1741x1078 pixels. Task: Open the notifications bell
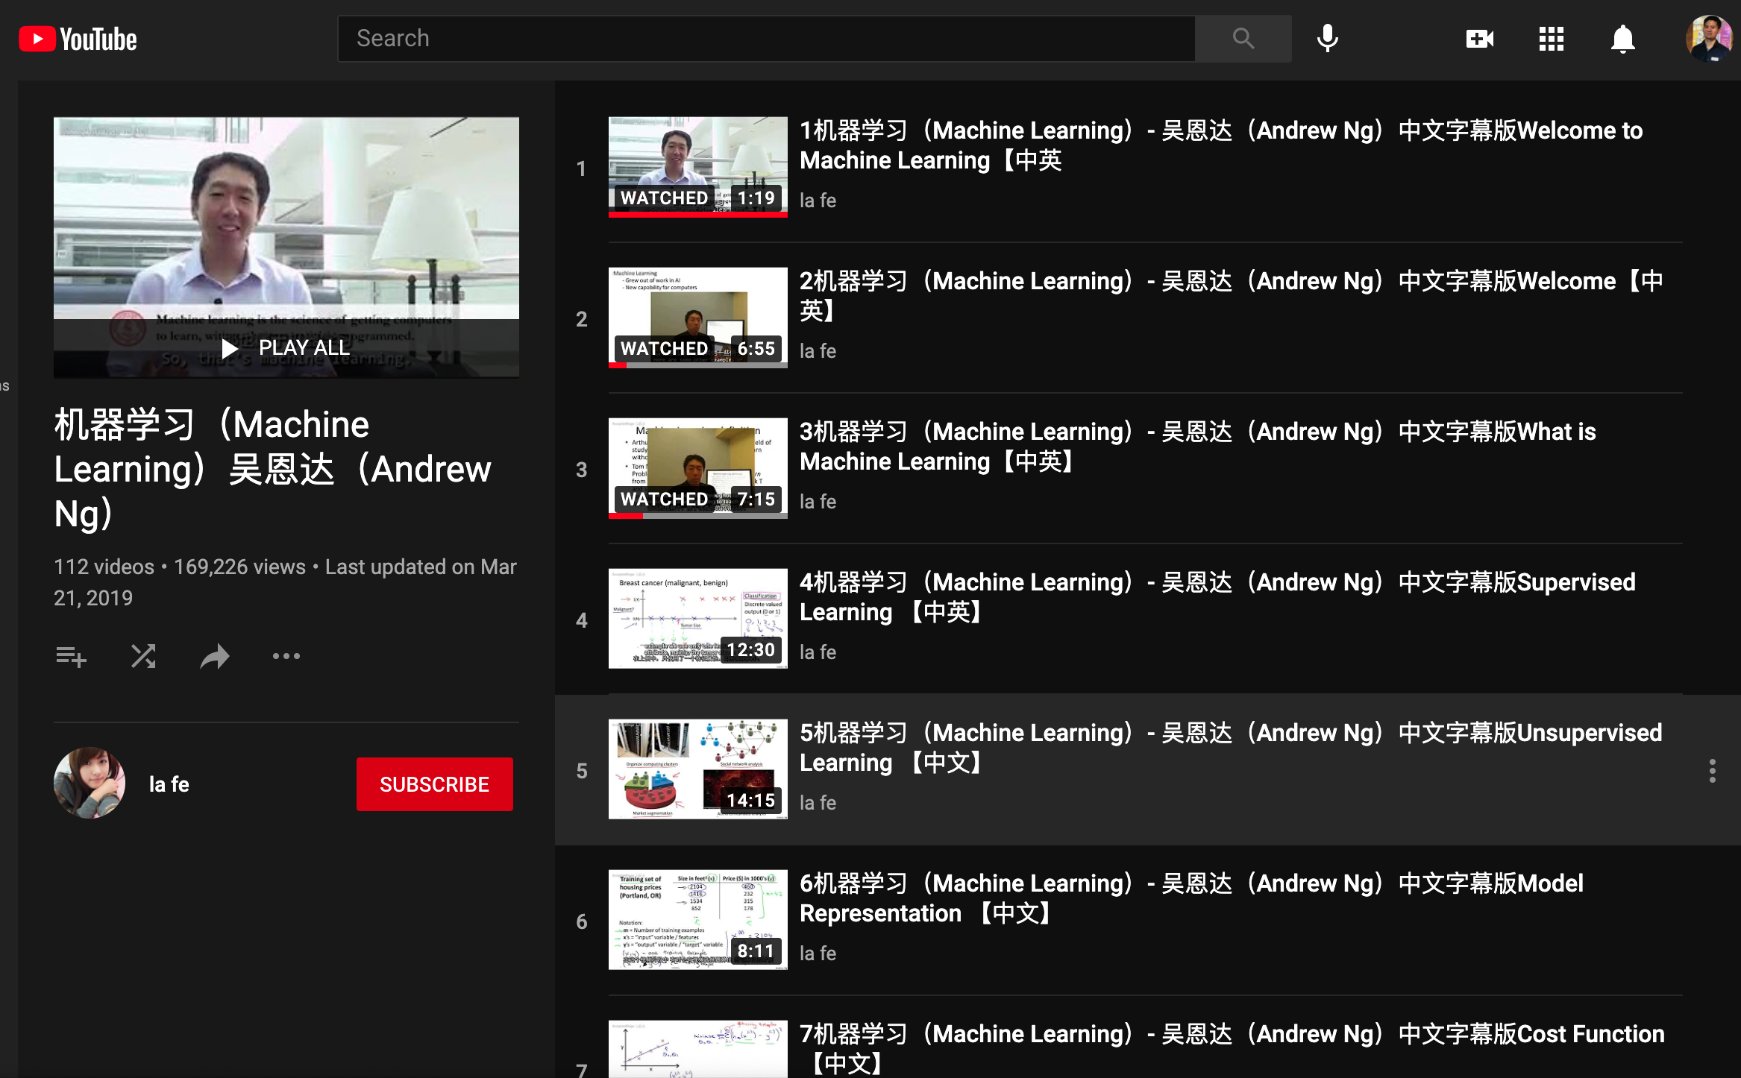pyautogui.click(x=1622, y=39)
